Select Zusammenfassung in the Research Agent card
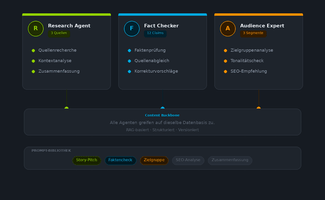Viewport: 325px width, 200px height. click(59, 71)
